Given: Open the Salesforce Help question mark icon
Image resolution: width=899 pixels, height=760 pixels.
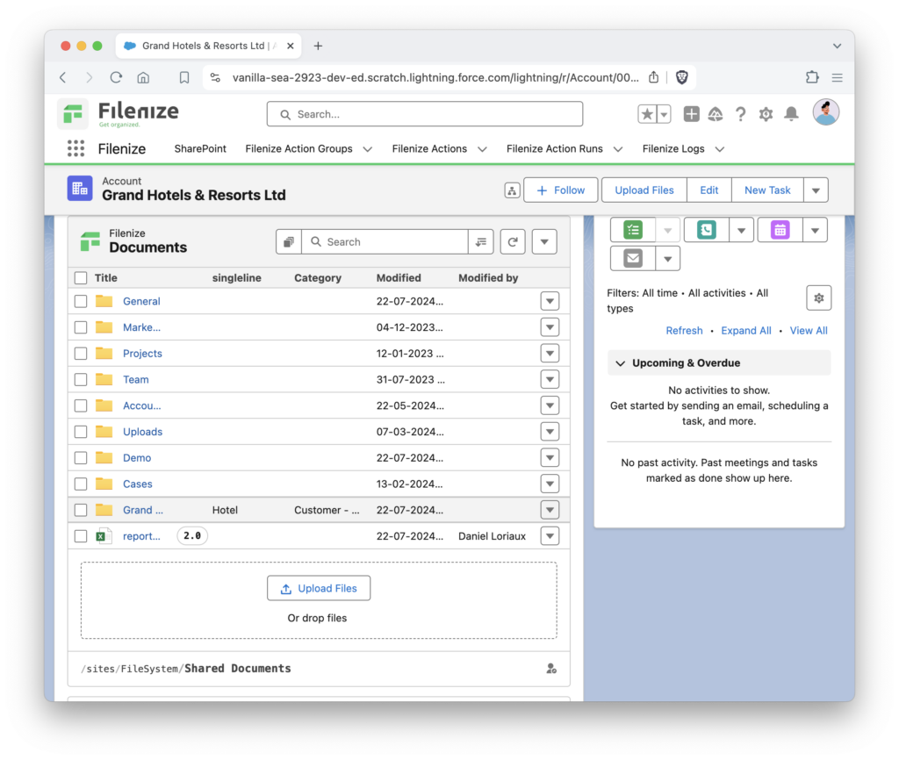Looking at the screenshot, I should coord(740,114).
